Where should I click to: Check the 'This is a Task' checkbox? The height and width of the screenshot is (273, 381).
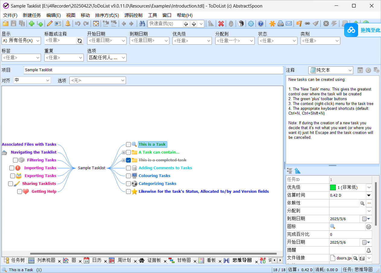click(x=128, y=144)
